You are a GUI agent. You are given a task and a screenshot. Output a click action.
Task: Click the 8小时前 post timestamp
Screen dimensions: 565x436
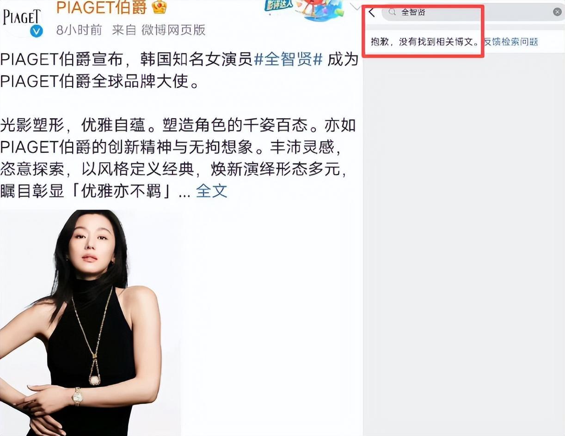click(x=79, y=30)
